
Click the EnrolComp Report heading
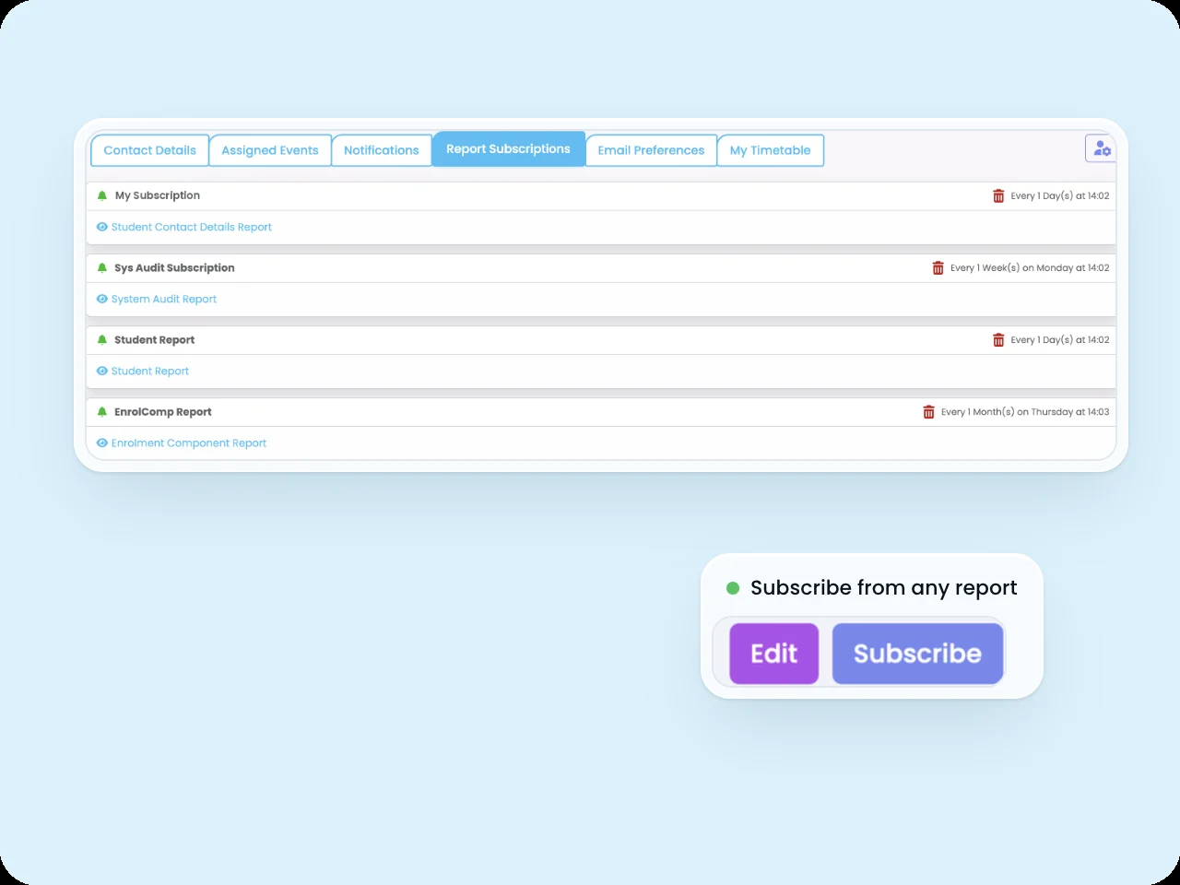pyautogui.click(x=163, y=411)
